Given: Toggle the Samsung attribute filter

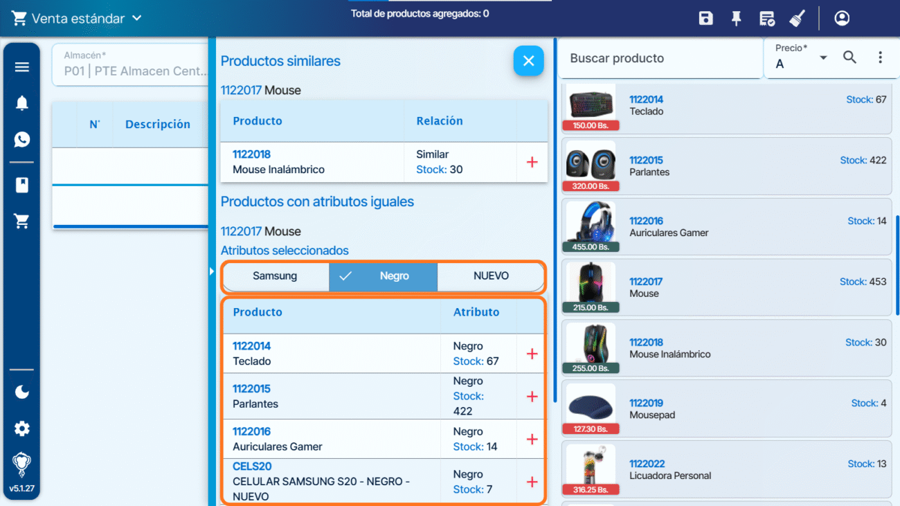Looking at the screenshot, I should (275, 276).
